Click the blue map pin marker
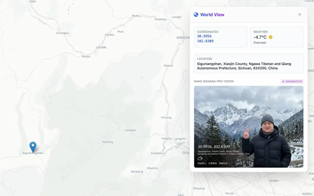This screenshot has width=314, height=196. tap(33, 146)
